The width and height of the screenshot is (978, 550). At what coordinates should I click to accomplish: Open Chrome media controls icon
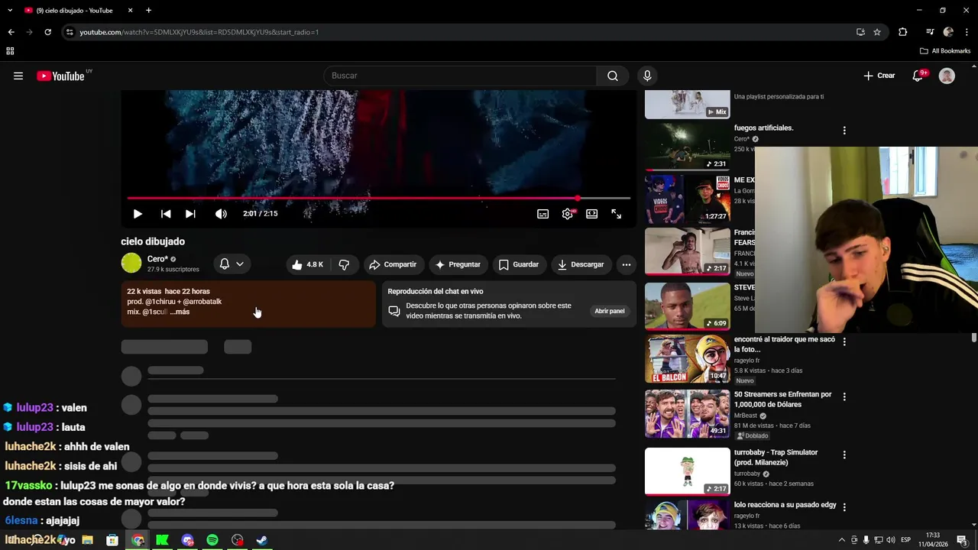coord(930,32)
